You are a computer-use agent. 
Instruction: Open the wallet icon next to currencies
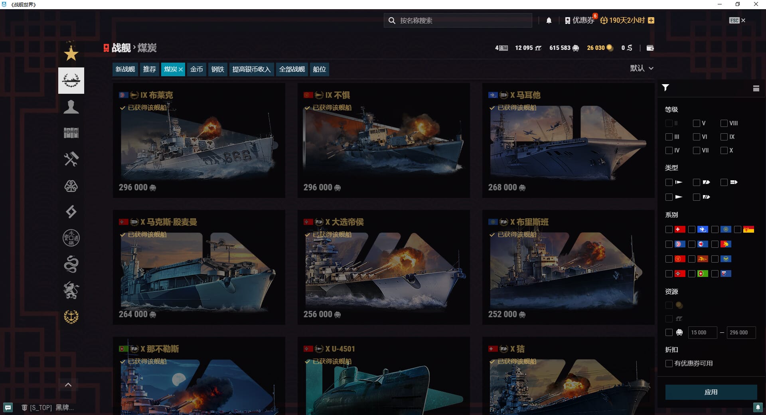650,48
